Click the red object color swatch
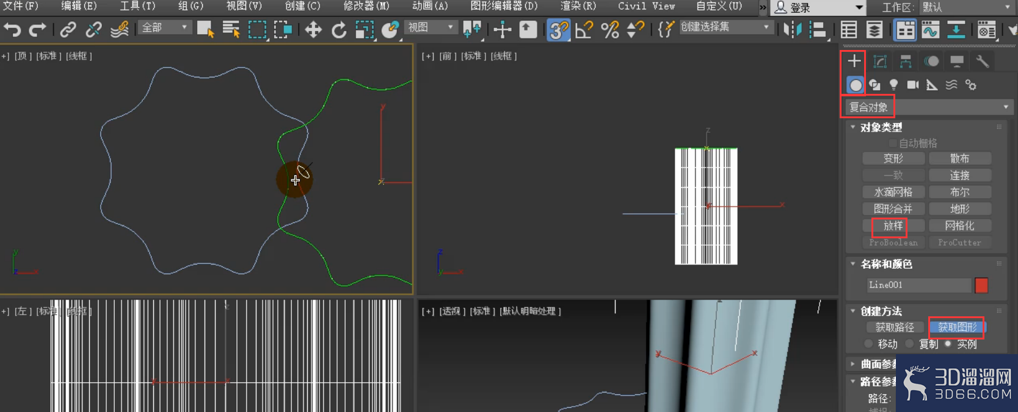1018x412 pixels. click(x=981, y=285)
